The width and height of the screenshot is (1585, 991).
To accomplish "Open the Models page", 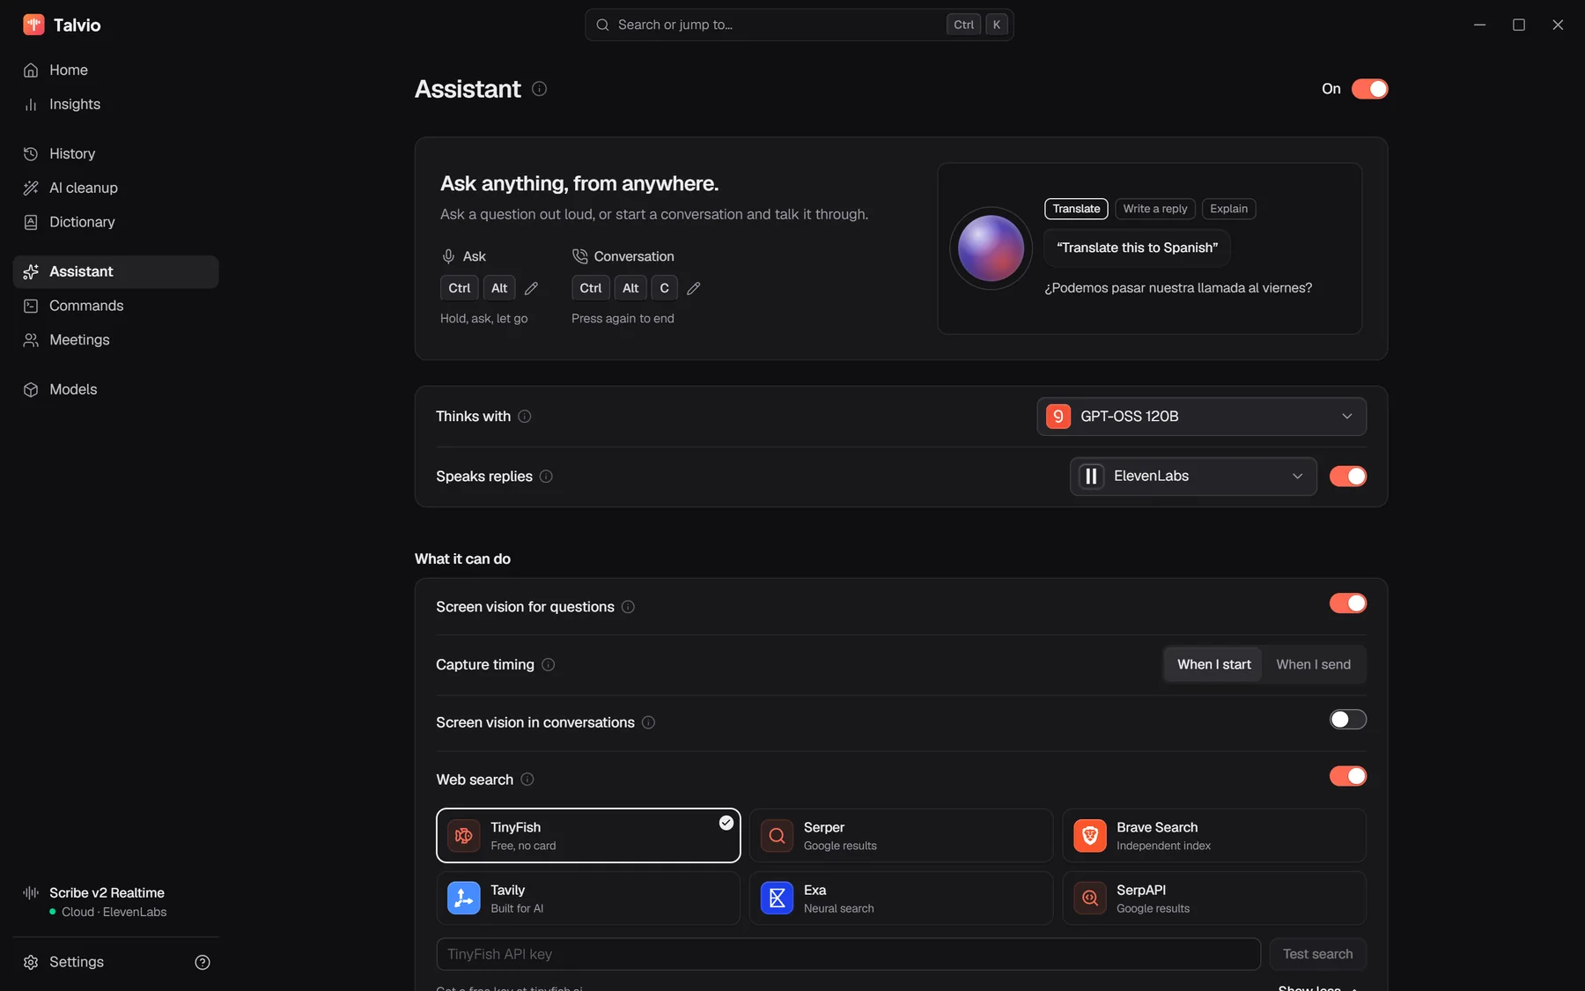I will tap(115, 389).
